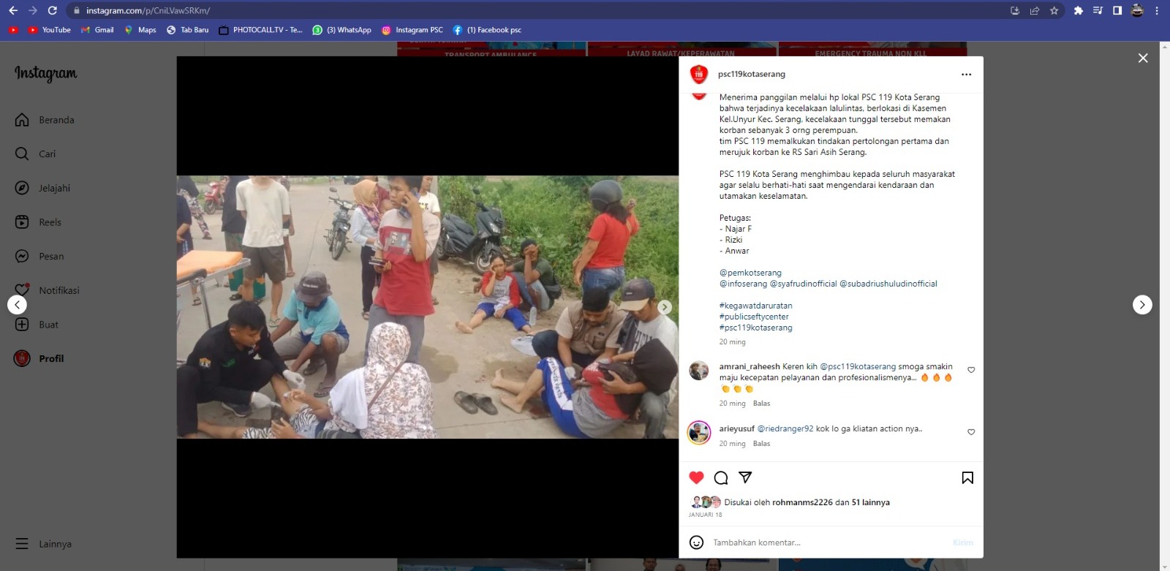Close the post dialog with X
This screenshot has height=571, width=1170.
click(1143, 58)
